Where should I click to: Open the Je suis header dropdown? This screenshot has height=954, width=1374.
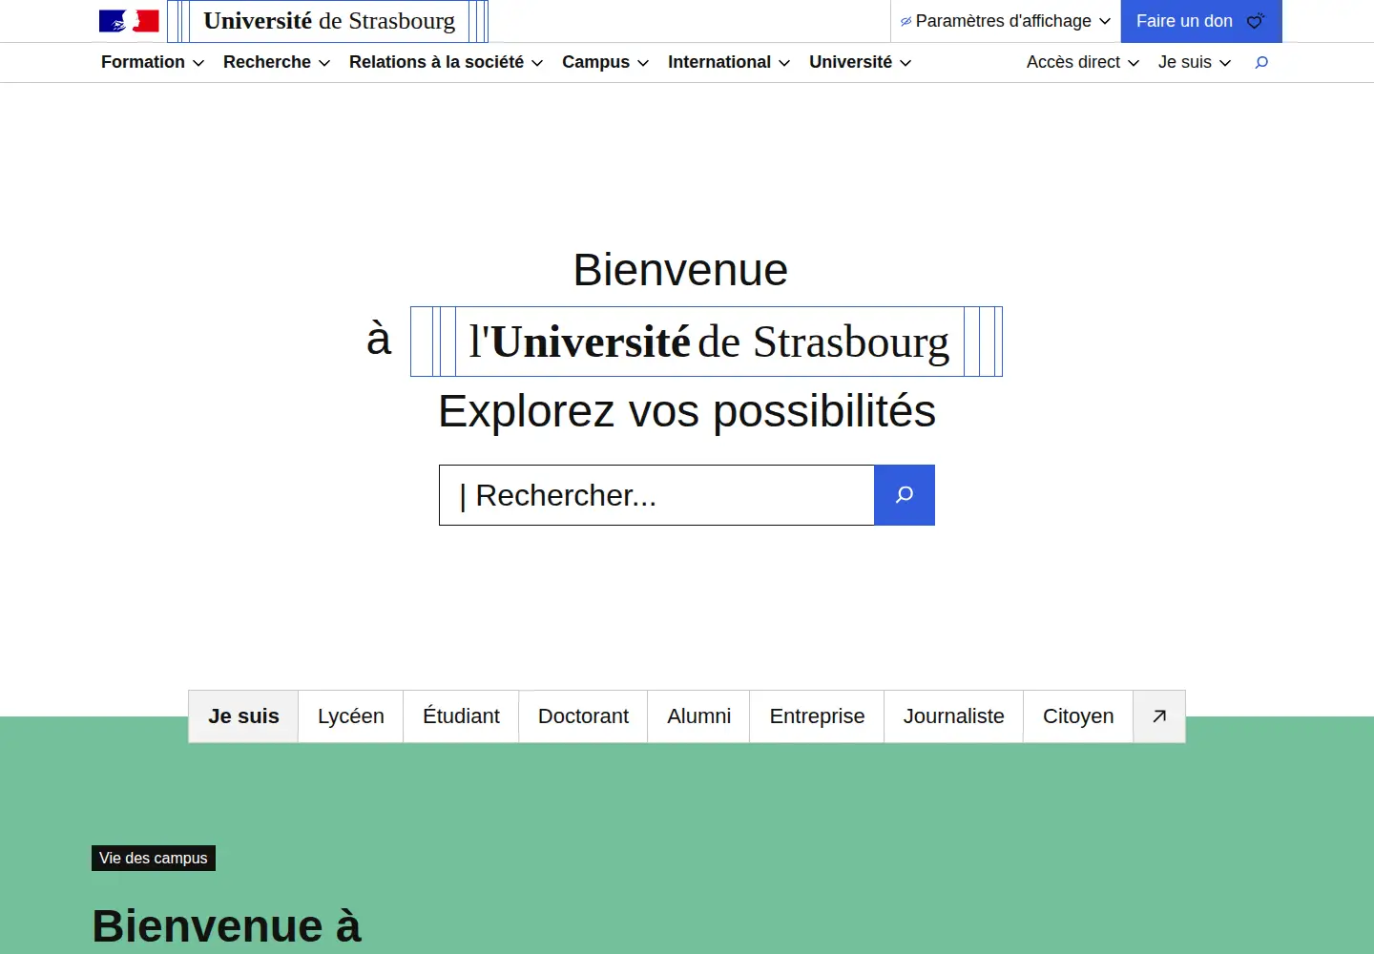(1195, 62)
